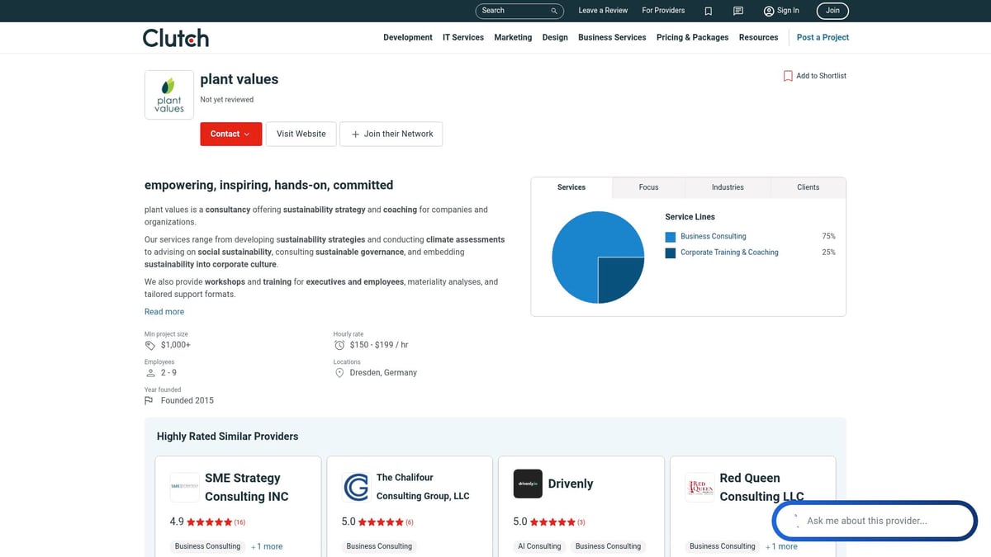991x557 pixels.
Task: Expand +1 more services for SME Strategy
Action: click(x=267, y=546)
